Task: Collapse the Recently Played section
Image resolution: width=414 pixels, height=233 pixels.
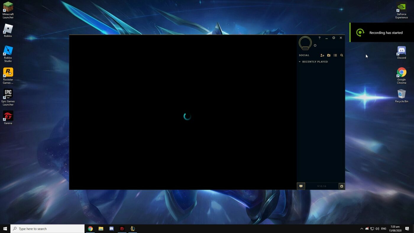Action: [299, 62]
